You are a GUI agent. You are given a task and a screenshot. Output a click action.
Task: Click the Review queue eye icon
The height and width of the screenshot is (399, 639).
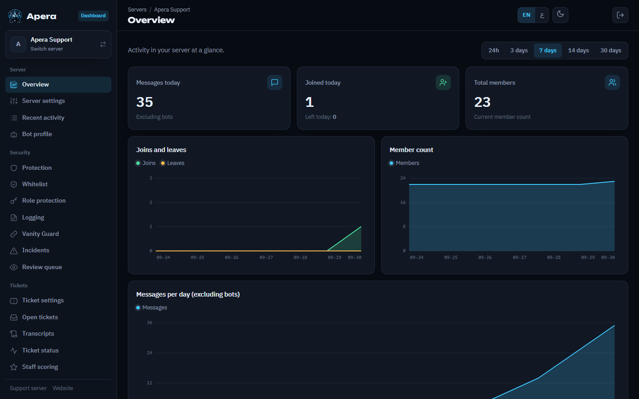click(14, 267)
